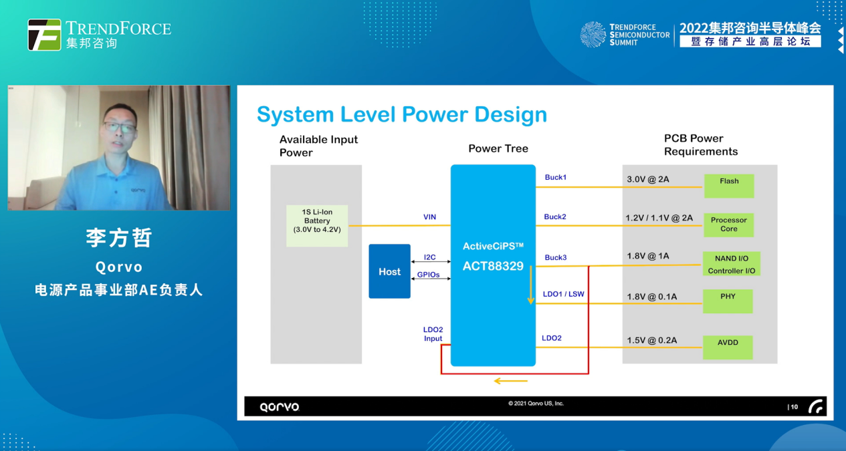Image resolution: width=846 pixels, height=451 pixels.
Task: Click the ActiveCiPS ACT88329 block
Action: (493, 265)
